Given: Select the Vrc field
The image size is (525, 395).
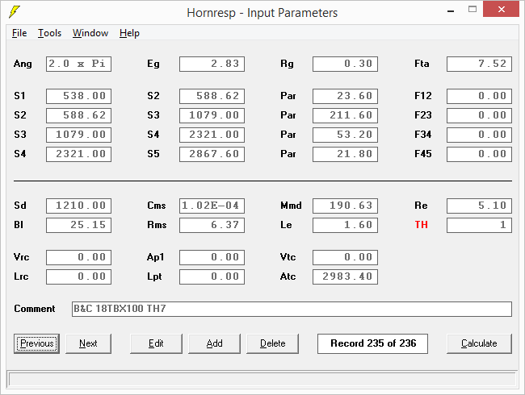Looking at the screenshot, I should click(78, 257).
